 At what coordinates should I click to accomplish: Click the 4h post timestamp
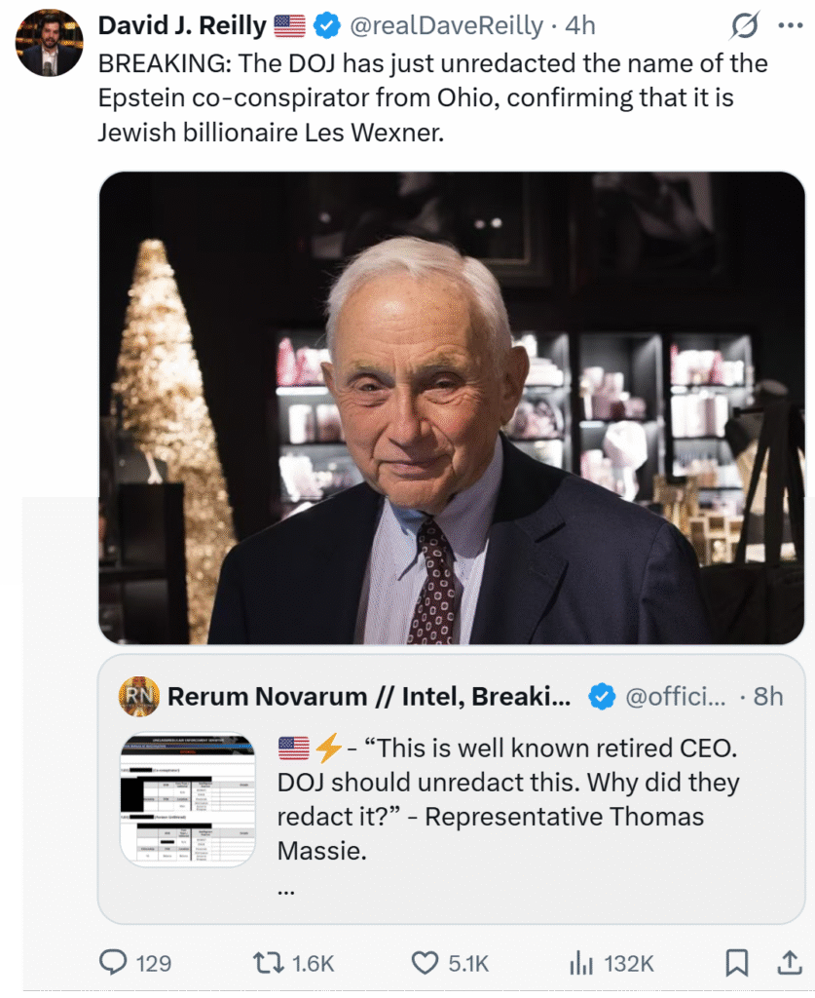pyautogui.click(x=580, y=26)
